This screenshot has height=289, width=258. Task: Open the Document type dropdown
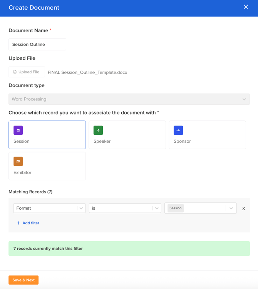pyautogui.click(x=129, y=99)
